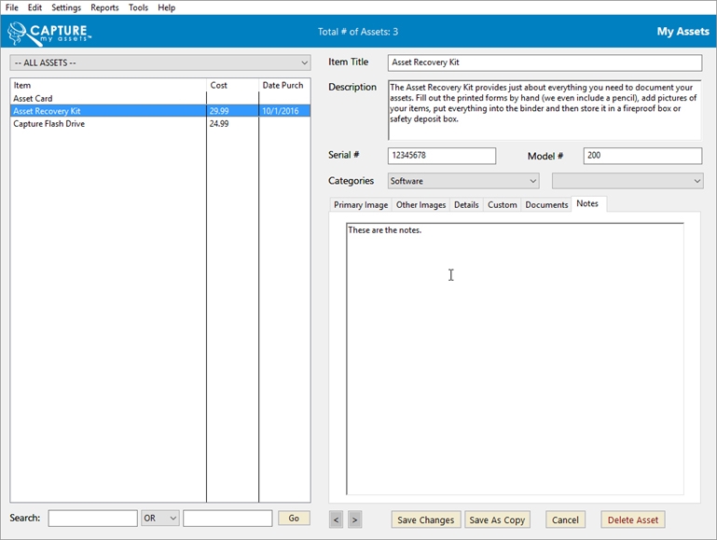The image size is (717, 540).
Task: Switch to the Documents tab
Action: pos(546,205)
